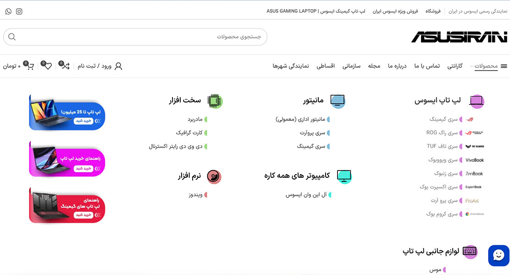Viewport: 510px width, 275px height.
Task: Open the سری ویووبوک link
Action: 443,160
